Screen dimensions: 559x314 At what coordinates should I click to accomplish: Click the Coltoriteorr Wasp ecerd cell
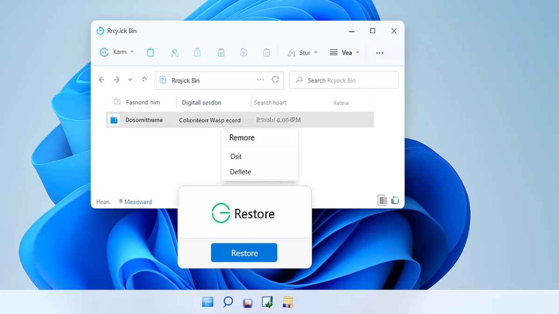click(210, 120)
